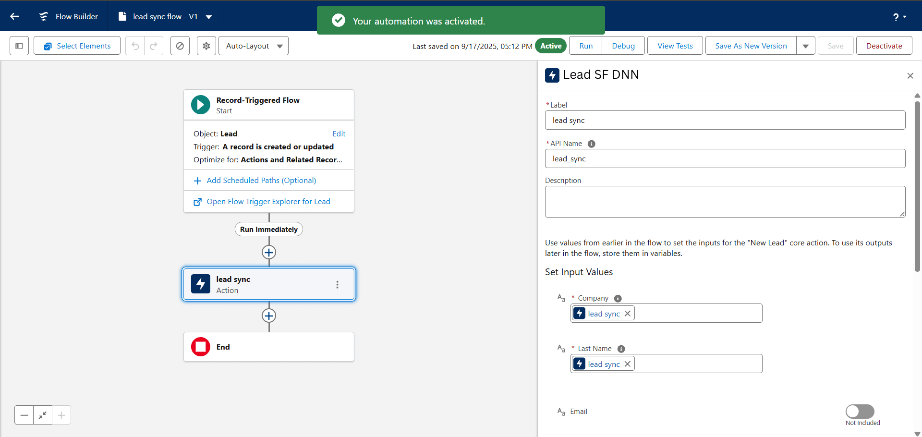Click the red End element icon
Screen dimensions: 922x437
pyautogui.click(x=201, y=347)
